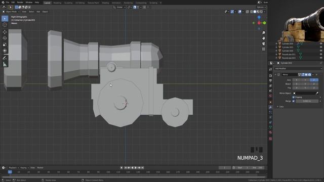Open the Add Modifier dropdown

298,69
